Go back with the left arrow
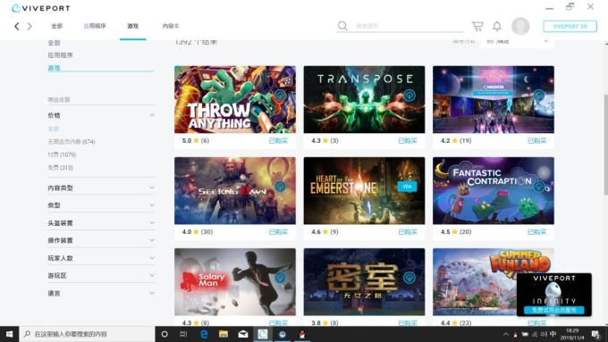608x342 pixels. [x=17, y=26]
